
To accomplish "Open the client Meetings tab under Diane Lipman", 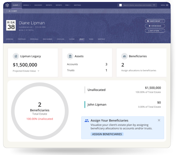I will 101,39.
